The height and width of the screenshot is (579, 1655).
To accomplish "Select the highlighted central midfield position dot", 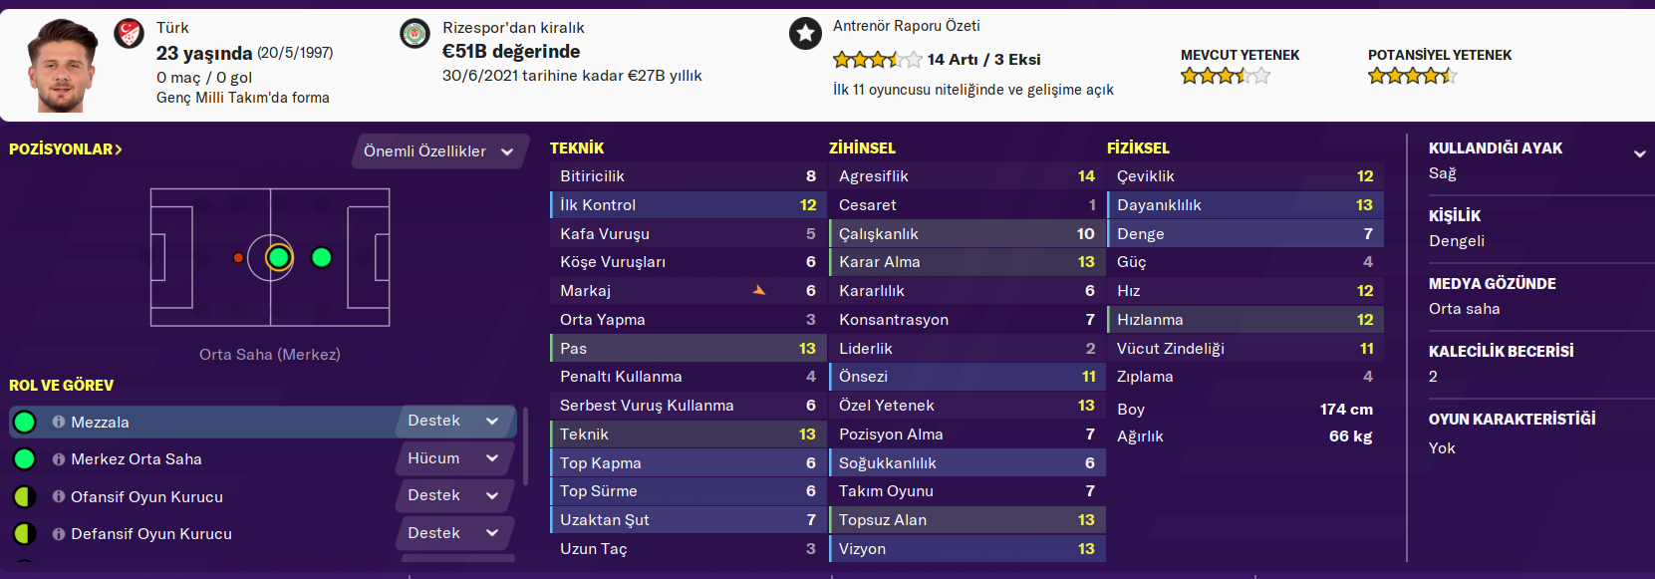I will [279, 258].
